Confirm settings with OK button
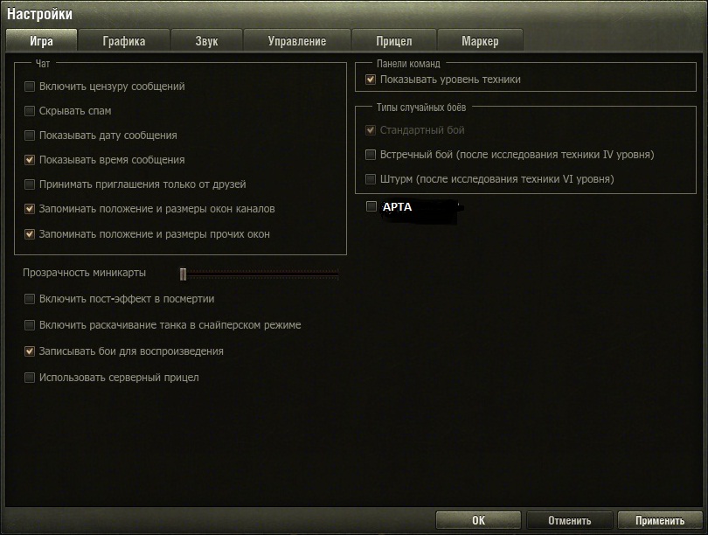This screenshot has height=535, width=708. click(478, 520)
